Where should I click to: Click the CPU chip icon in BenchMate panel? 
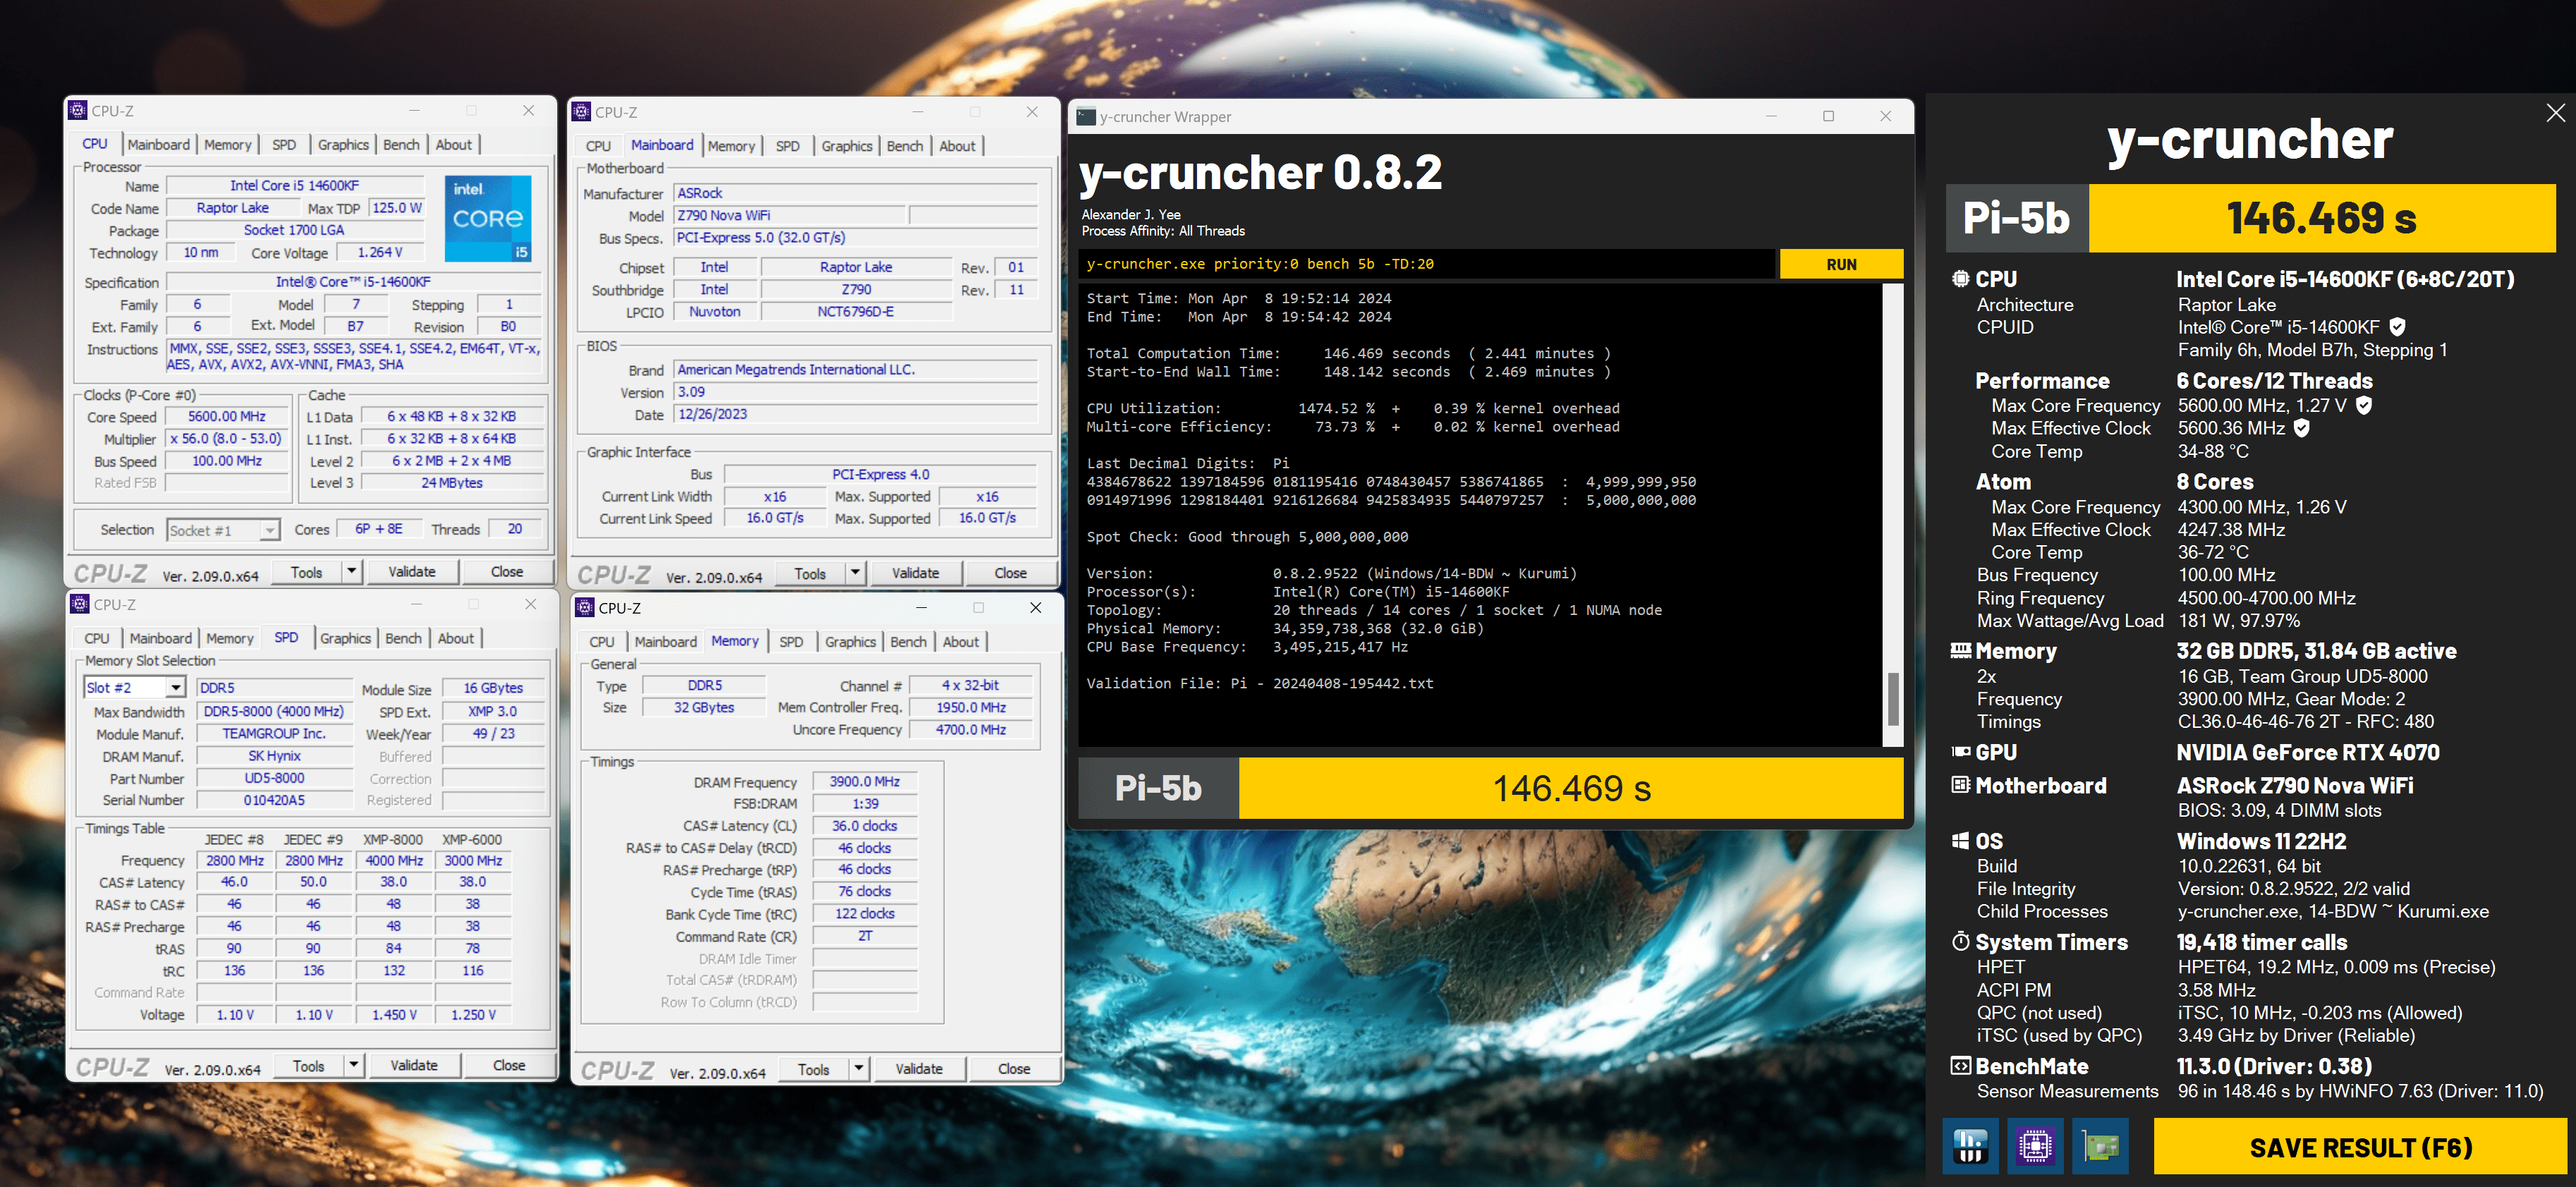1960,279
